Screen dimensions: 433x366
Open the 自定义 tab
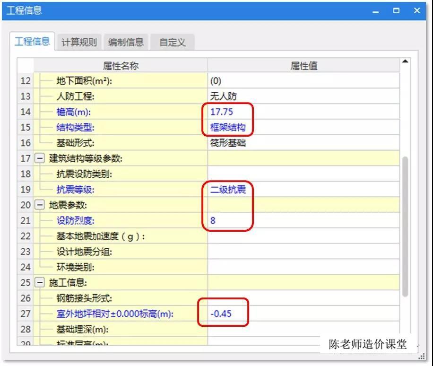point(173,42)
